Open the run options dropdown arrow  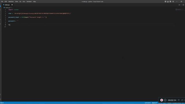(x=181, y=5)
